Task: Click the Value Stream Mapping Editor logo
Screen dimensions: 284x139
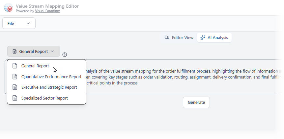Action: click(x=9, y=8)
